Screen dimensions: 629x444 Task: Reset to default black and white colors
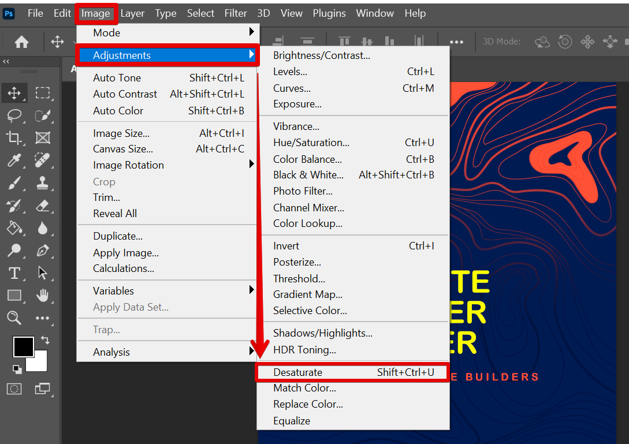click(x=16, y=369)
